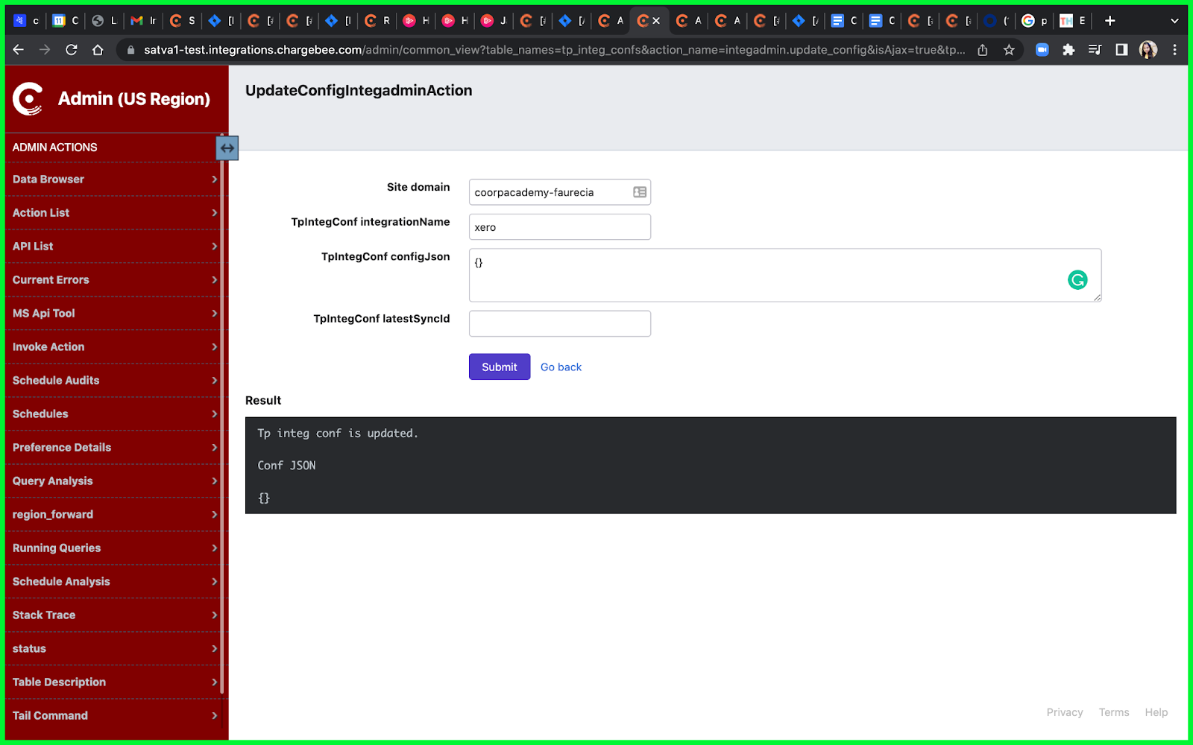The height and width of the screenshot is (745, 1193).
Task: Follow the Go back link
Action: 561,367
